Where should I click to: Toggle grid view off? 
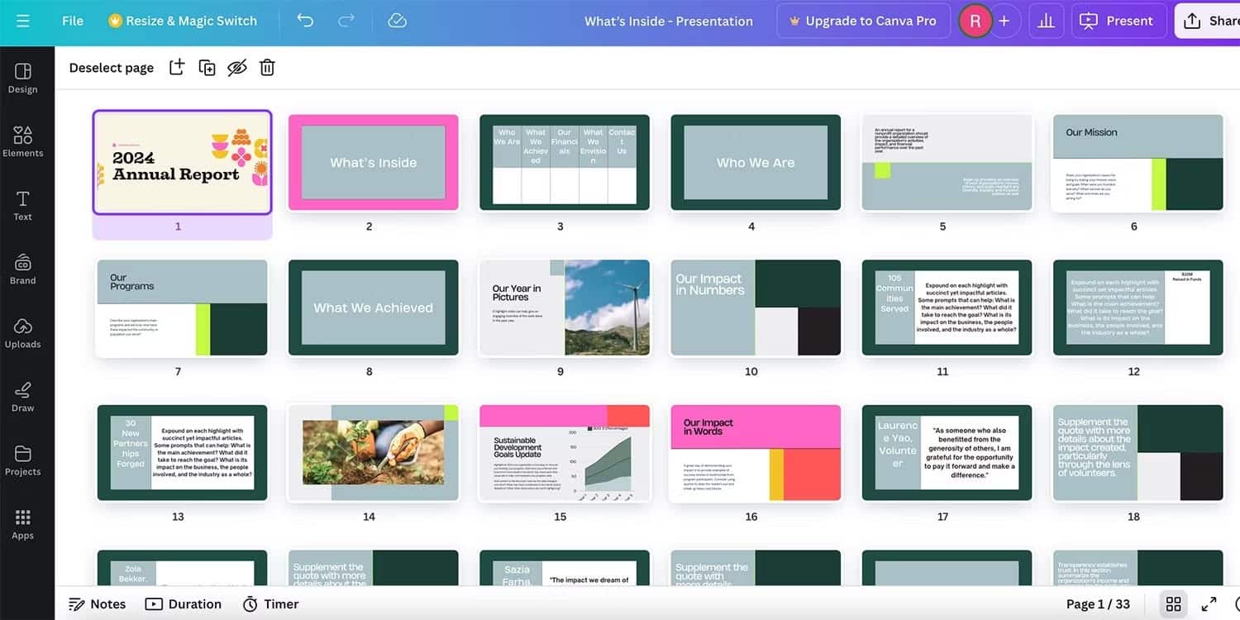pos(1173,604)
